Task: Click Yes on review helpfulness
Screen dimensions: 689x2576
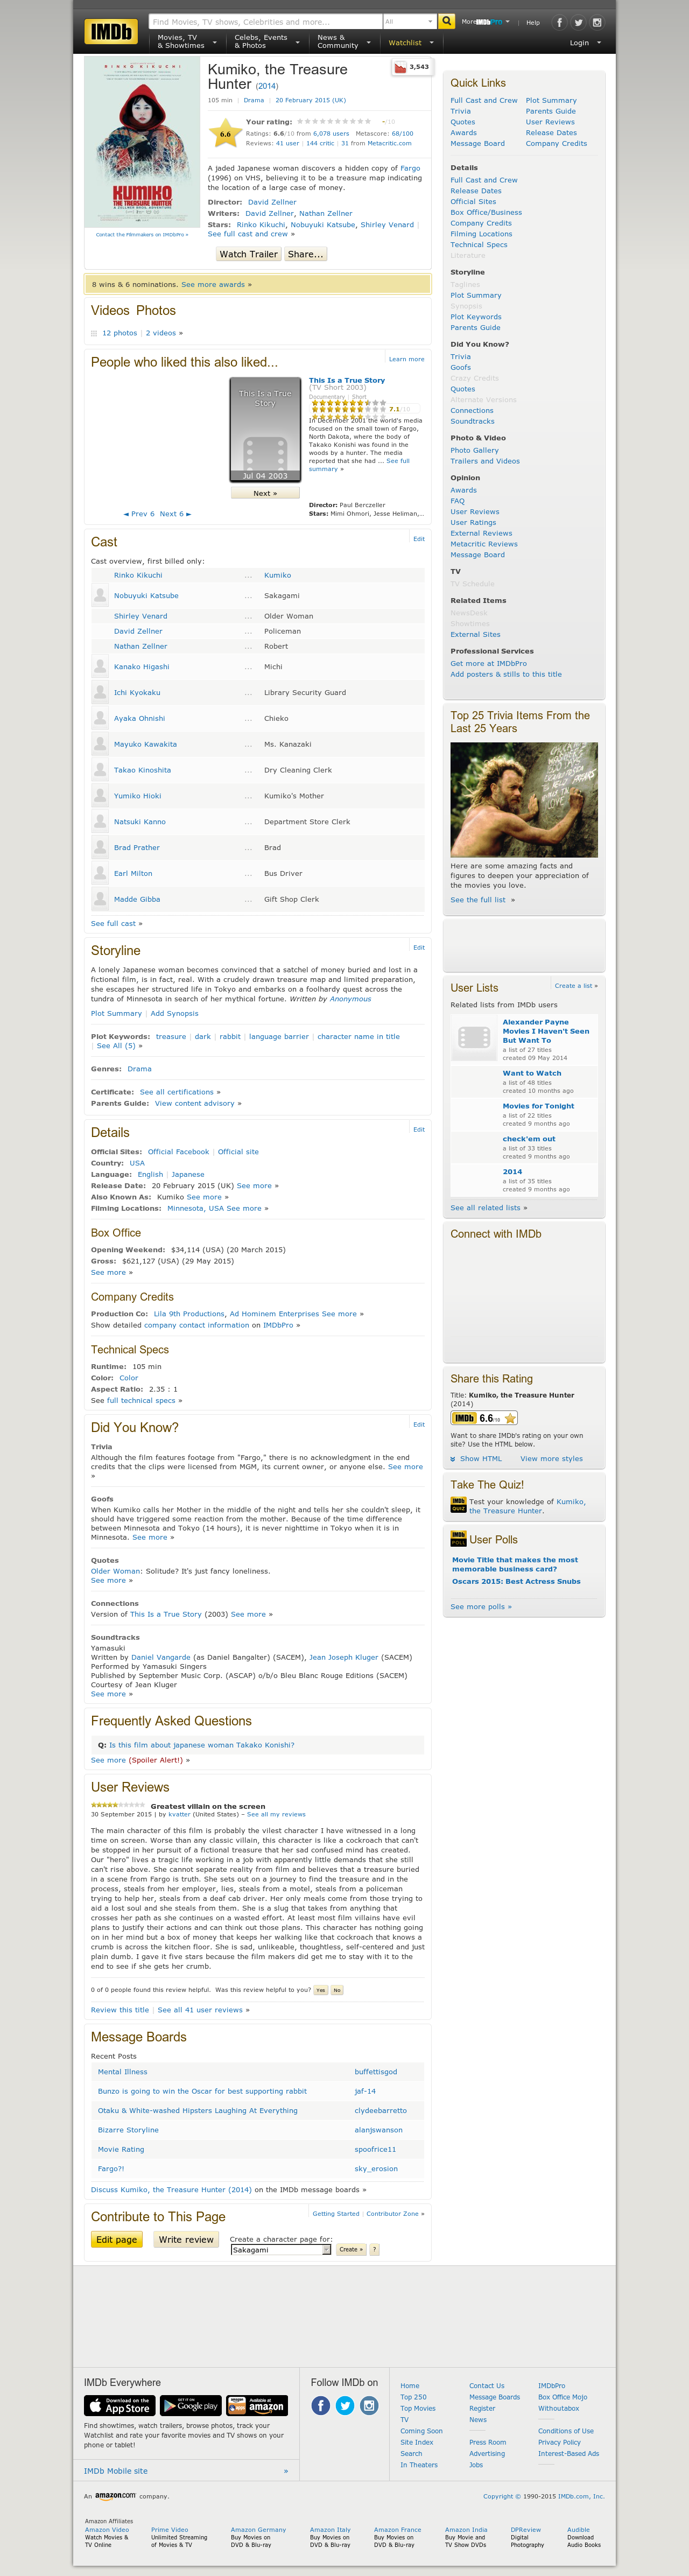Action: point(321,1990)
